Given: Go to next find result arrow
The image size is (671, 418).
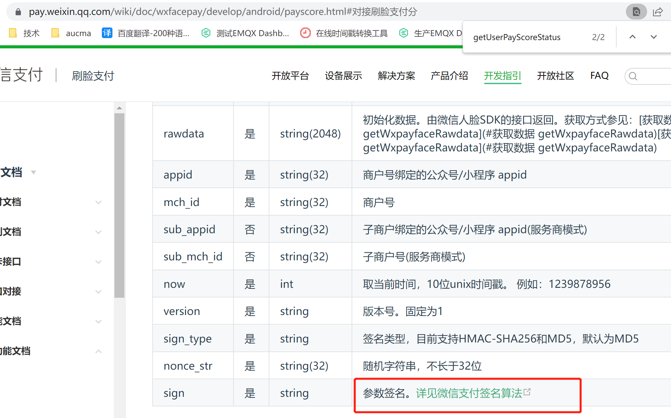Looking at the screenshot, I should coord(653,37).
